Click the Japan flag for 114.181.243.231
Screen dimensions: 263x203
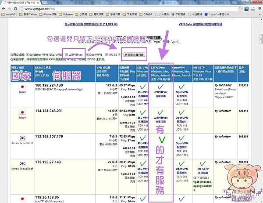(x=22, y=112)
